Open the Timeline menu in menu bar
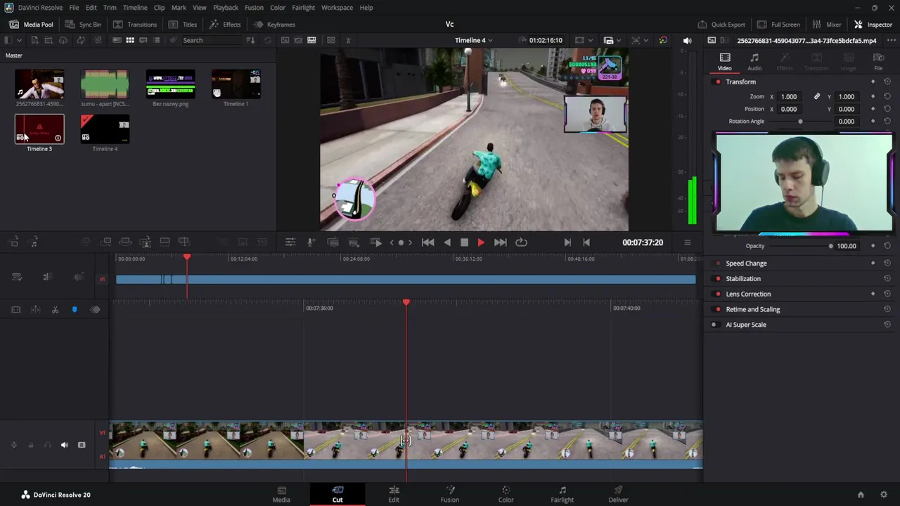This screenshot has width=900, height=506. coord(135,8)
